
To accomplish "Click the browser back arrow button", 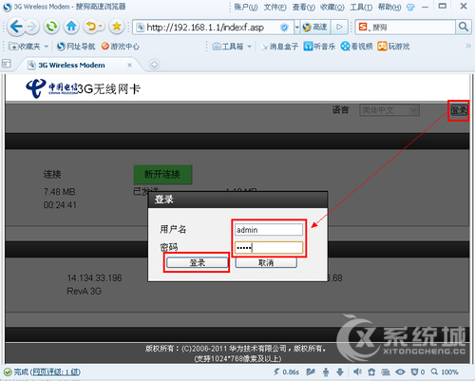I will tap(15, 27).
